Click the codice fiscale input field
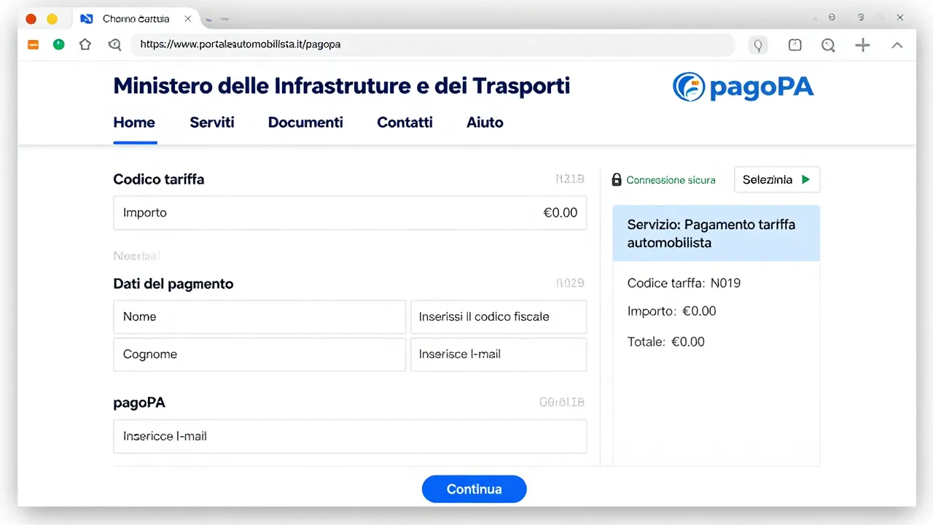Image resolution: width=933 pixels, height=525 pixels. click(499, 317)
